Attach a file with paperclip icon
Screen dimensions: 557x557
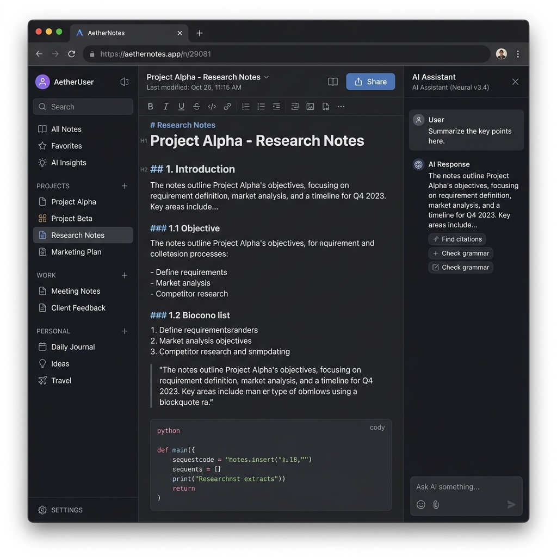click(x=436, y=504)
